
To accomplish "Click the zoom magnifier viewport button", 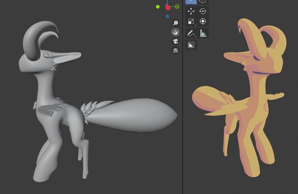I will tap(175, 23).
